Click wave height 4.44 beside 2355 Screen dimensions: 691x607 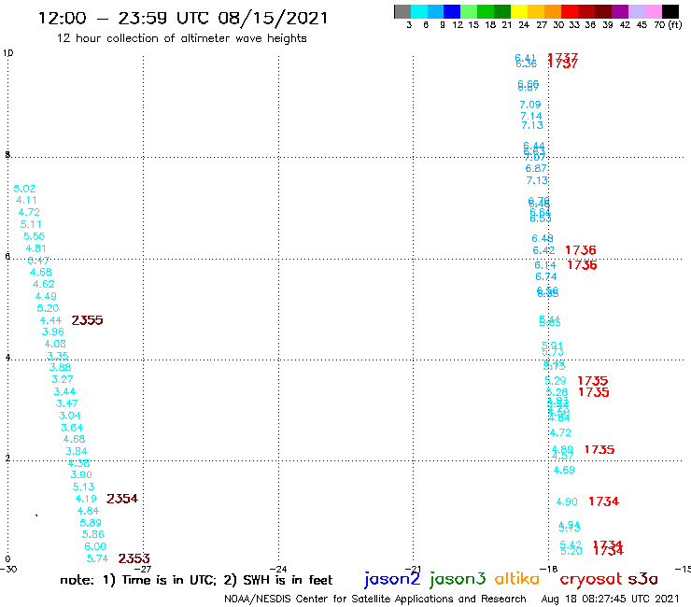50,321
